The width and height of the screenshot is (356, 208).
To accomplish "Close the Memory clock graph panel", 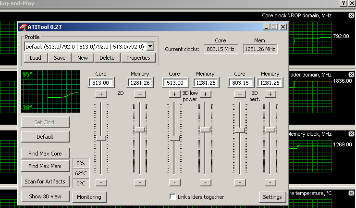I will pos(351,134).
